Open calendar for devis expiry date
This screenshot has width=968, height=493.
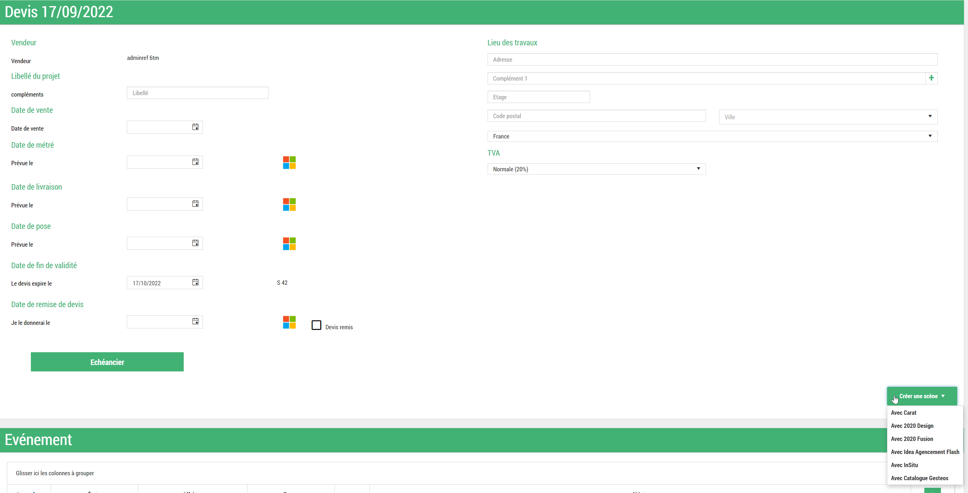pyautogui.click(x=195, y=282)
